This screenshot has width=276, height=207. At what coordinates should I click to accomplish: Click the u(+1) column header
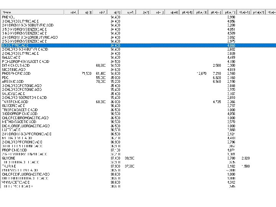pos(129,12)
